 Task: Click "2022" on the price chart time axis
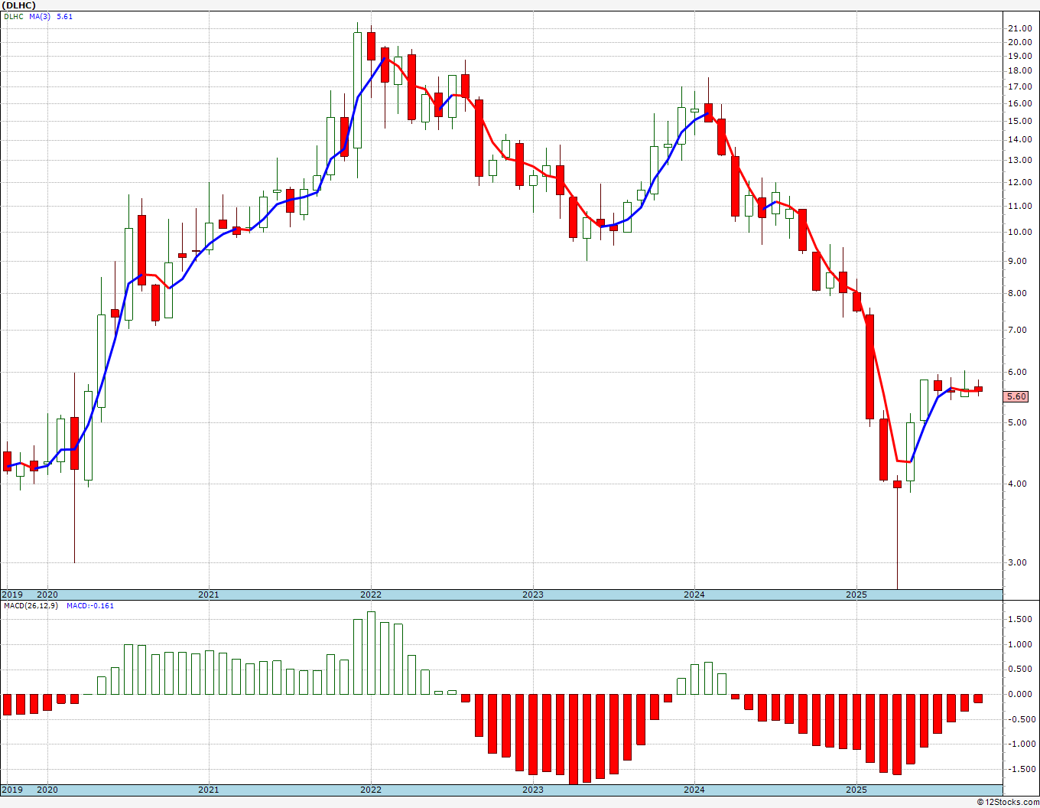point(371,595)
